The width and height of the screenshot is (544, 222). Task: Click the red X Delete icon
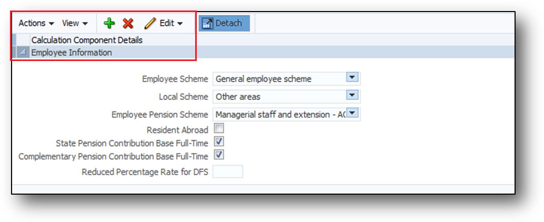[128, 23]
